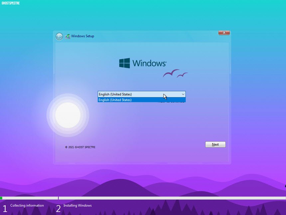Select highlighted English (United States) list option

142,100
